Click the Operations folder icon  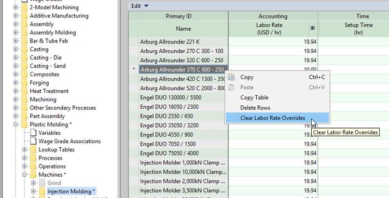click(33, 166)
